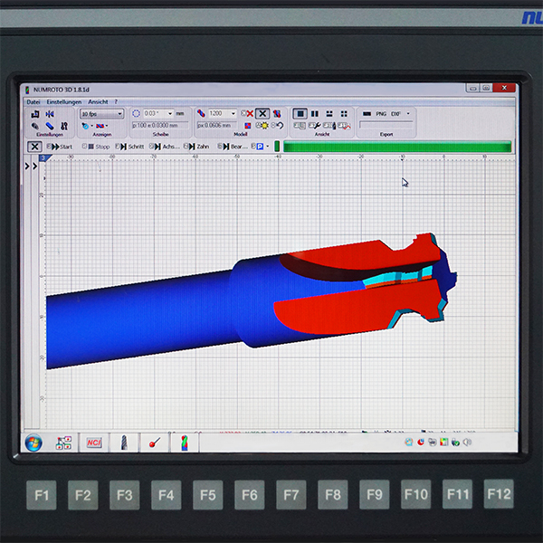Open the red-blue tool color dropdown in Anzeigen

101,126
